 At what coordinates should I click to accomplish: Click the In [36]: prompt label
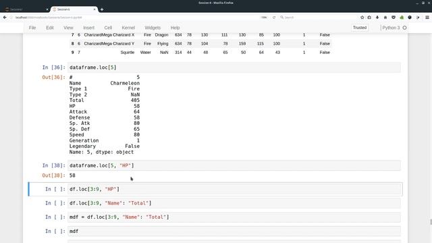[54, 67]
